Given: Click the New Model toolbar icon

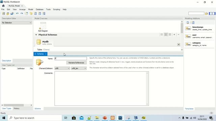Looking at the screenshot, I should point(4,13).
